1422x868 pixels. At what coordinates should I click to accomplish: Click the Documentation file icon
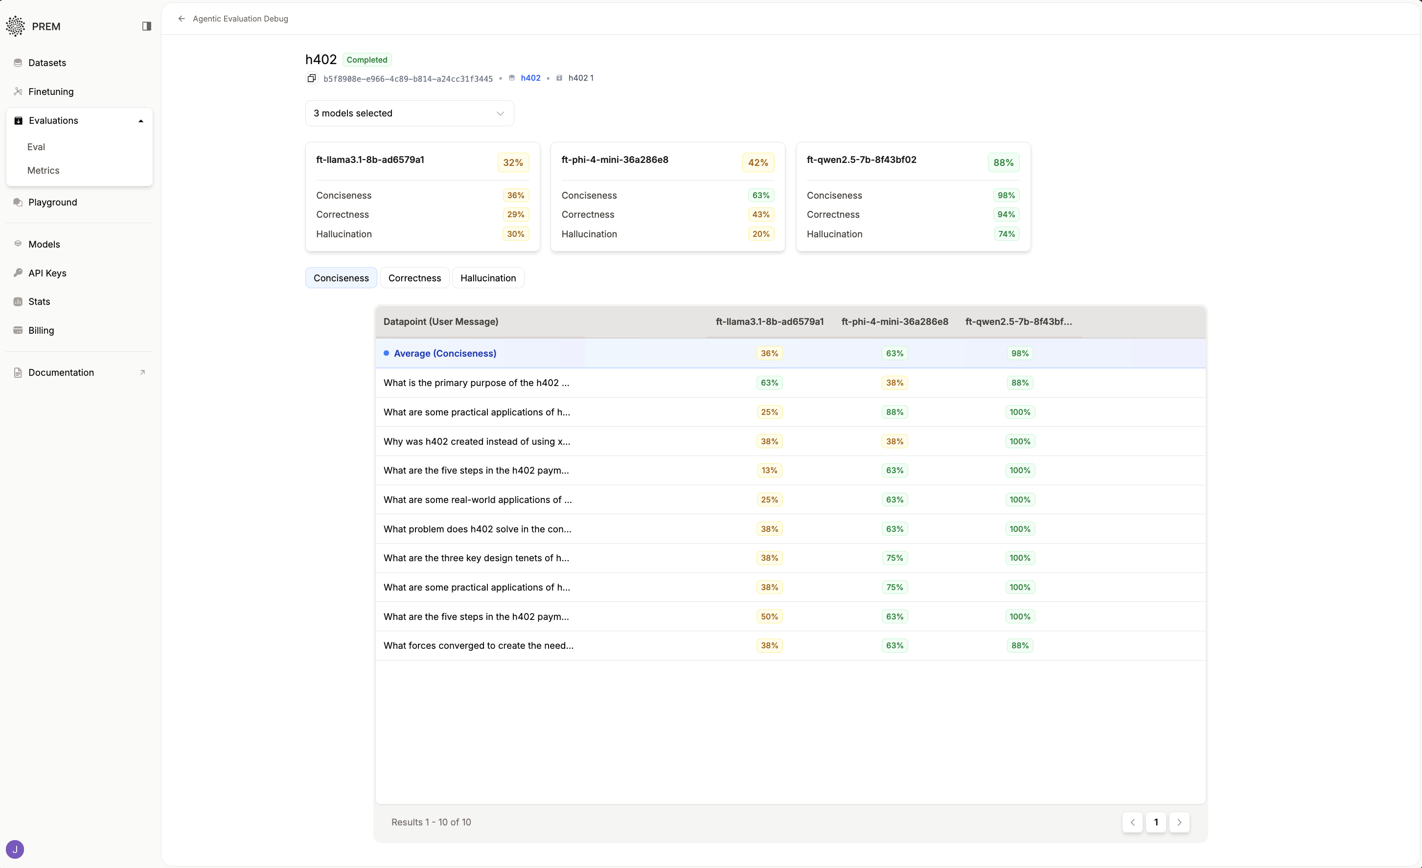(x=18, y=372)
